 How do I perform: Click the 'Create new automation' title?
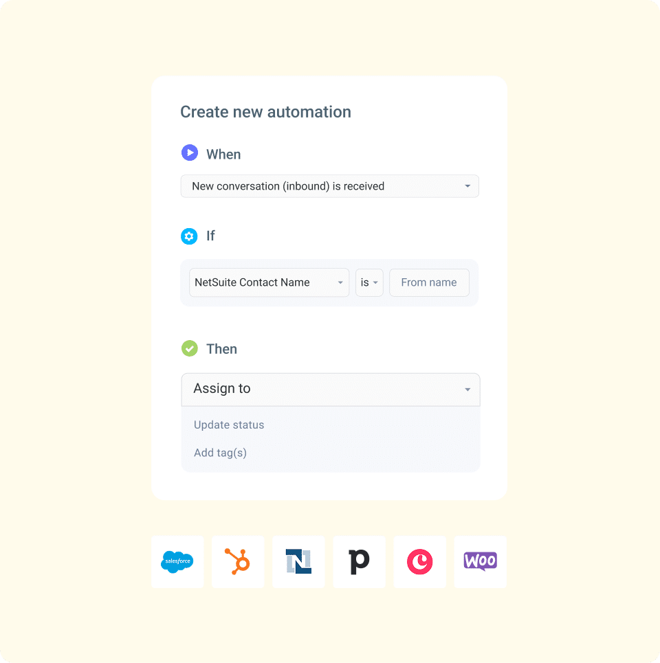tap(265, 111)
